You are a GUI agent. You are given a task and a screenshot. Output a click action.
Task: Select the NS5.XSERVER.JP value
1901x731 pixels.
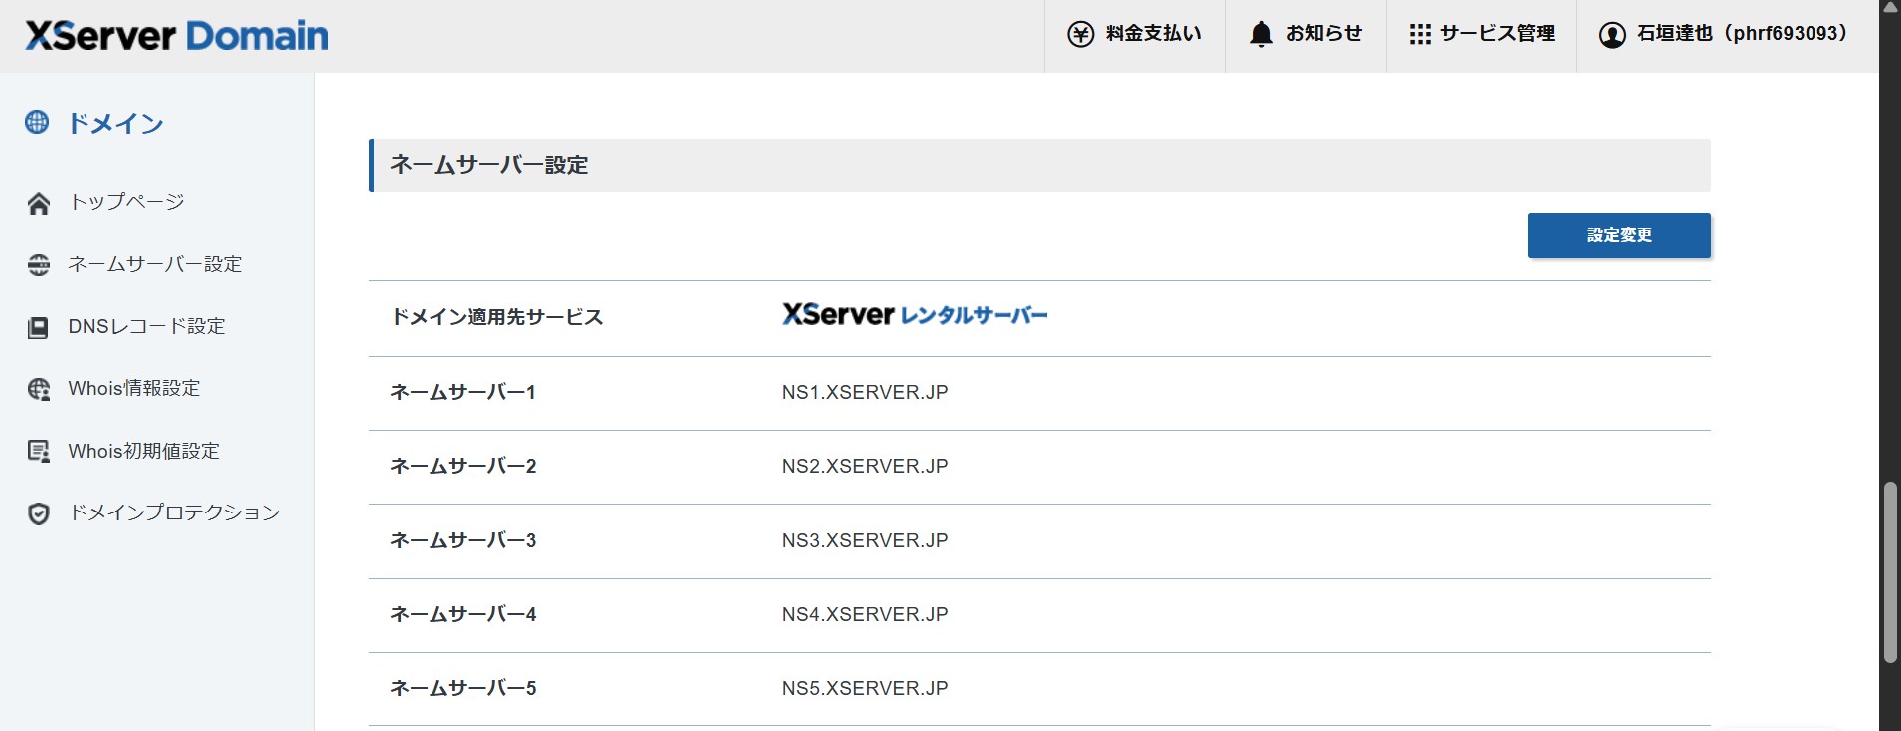[x=865, y=688]
